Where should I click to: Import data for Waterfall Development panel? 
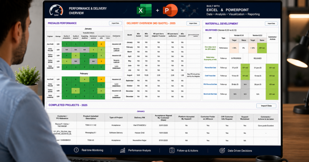pos(271,24)
